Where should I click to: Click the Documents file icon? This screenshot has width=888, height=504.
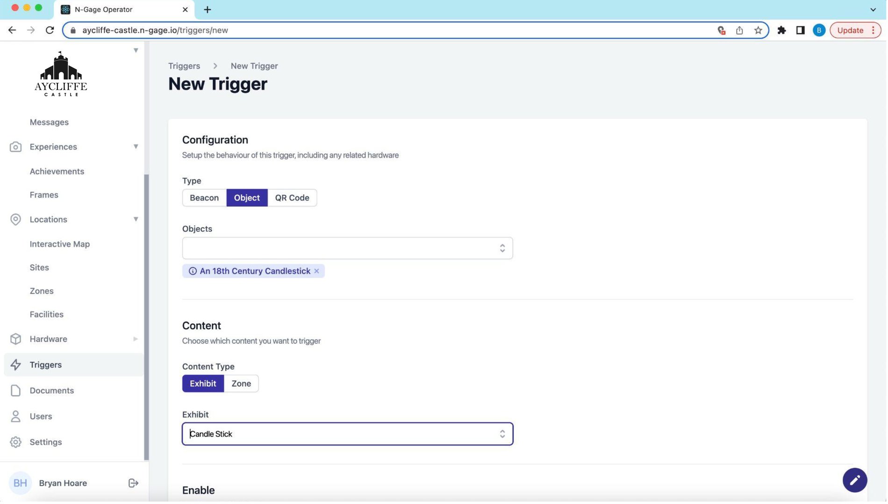[x=15, y=391]
